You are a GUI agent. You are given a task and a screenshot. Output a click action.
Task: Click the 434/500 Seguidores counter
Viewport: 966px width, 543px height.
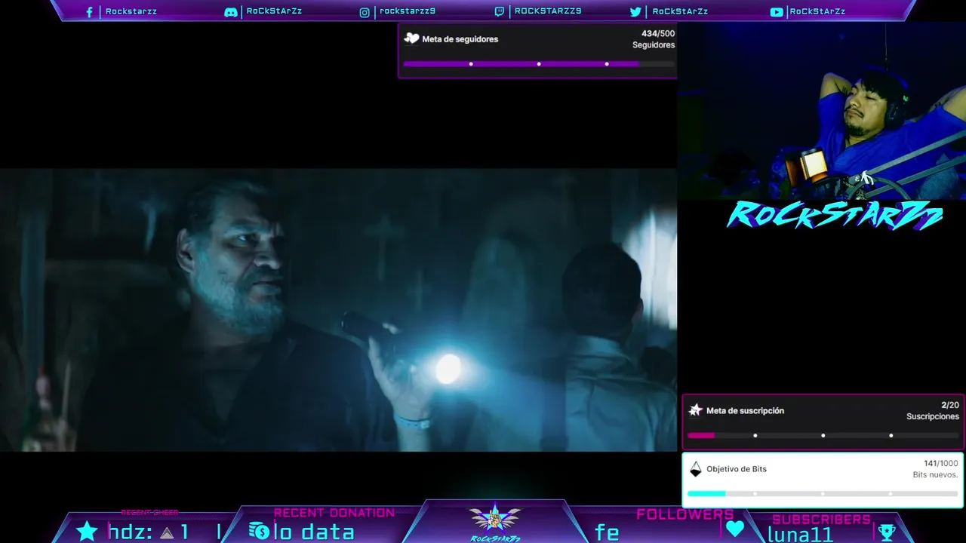654,39
